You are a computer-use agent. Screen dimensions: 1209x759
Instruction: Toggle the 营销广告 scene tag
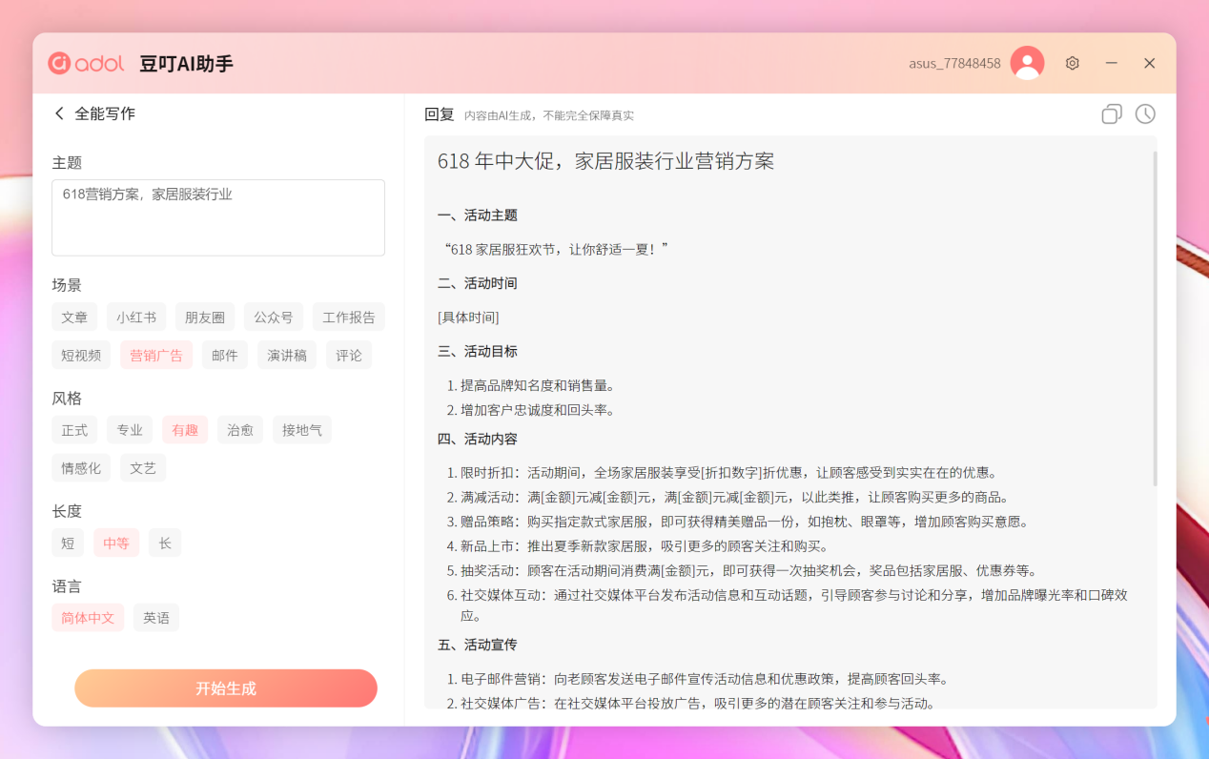click(x=156, y=356)
